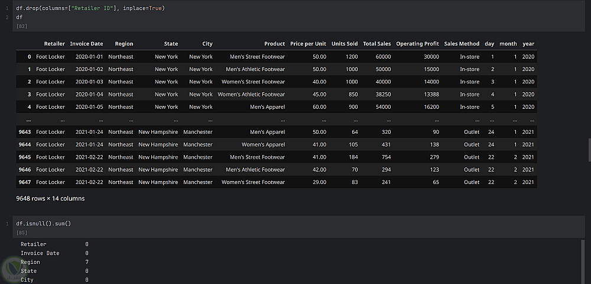591x284 pixels.
Task: Click the 2020-01-03 invoice date cell
Action: [89, 82]
